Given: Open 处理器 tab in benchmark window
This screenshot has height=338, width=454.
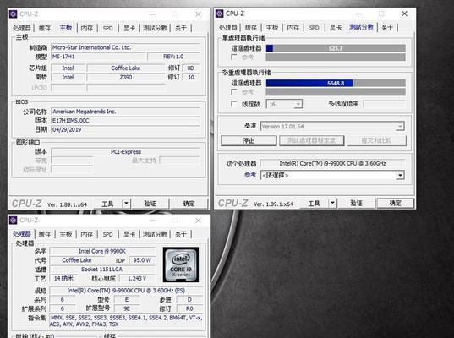Looking at the screenshot, I should [228, 27].
